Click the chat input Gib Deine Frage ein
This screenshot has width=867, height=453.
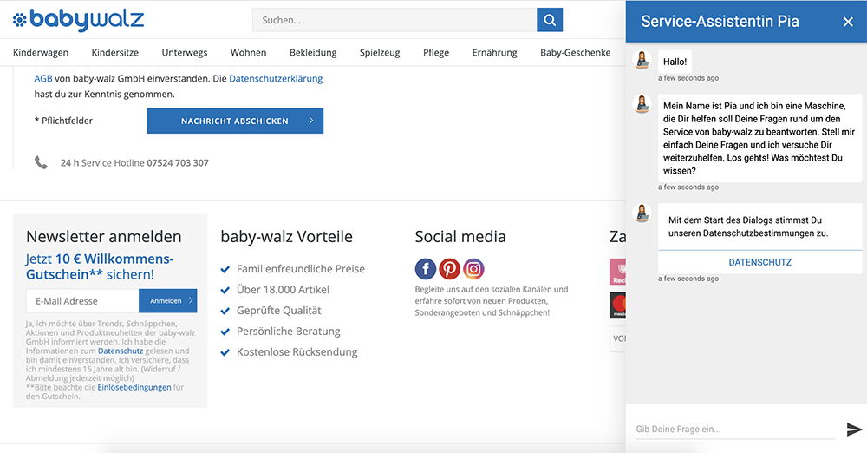[x=735, y=430]
